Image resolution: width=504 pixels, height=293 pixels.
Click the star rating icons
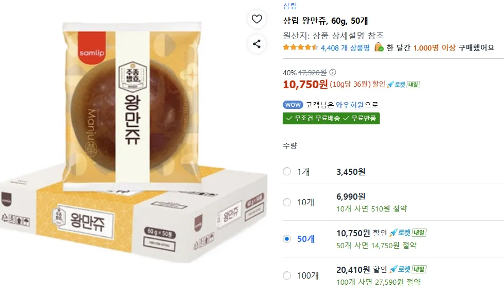click(300, 47)
